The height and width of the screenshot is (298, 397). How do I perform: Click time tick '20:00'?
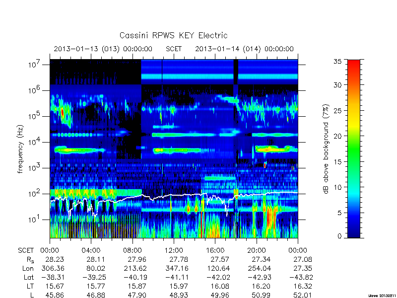pos(257,251)
